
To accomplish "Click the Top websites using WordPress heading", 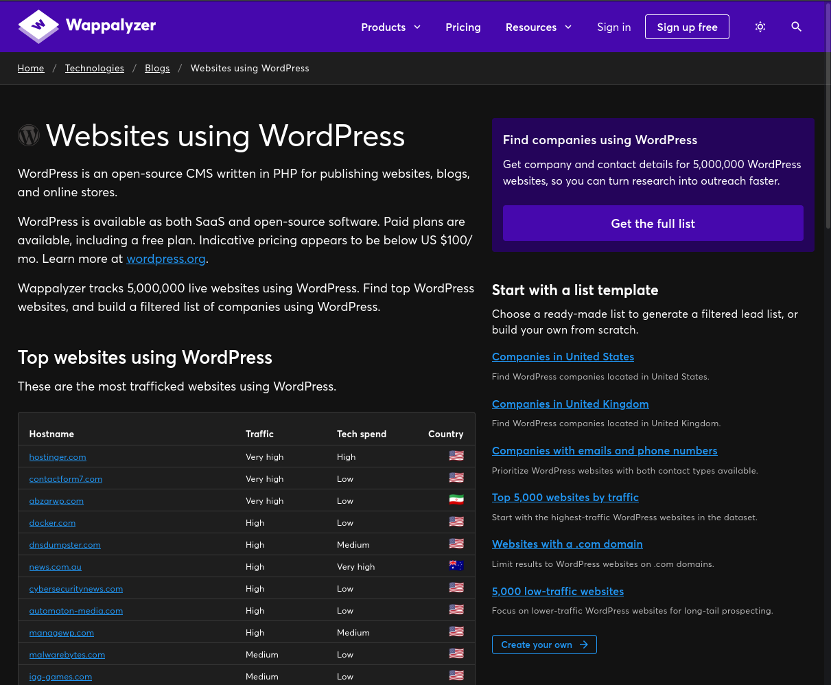I will (x=145, y=357).
